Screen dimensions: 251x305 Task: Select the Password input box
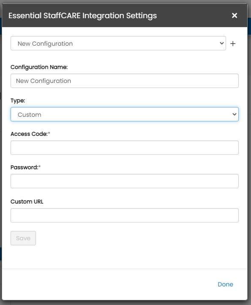tap(125, 181)
